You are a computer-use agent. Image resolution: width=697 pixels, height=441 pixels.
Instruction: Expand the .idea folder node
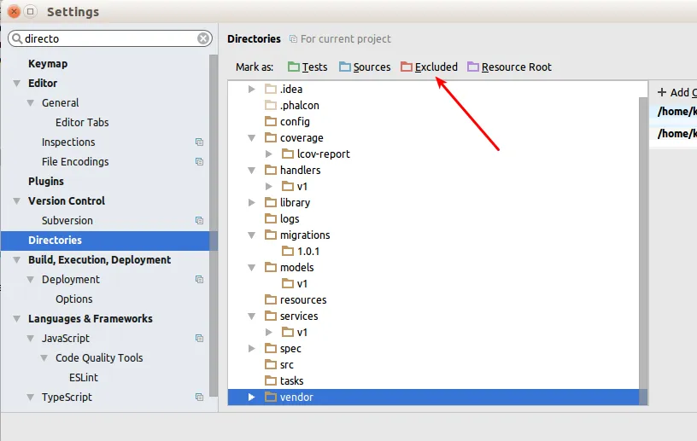pos(252,90)
